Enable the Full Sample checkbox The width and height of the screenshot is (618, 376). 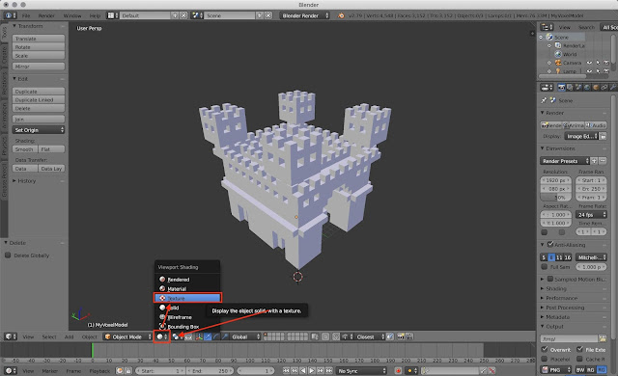point(544,267)
